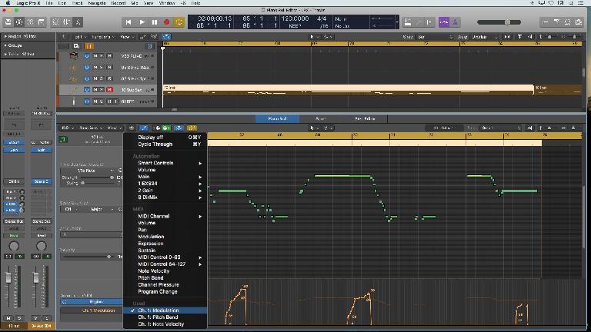The height and width of the screenshot is (332, 591).
Task: Select the Piano Roll editor tab
Action: pyautogui.click(x=277, y=118)
